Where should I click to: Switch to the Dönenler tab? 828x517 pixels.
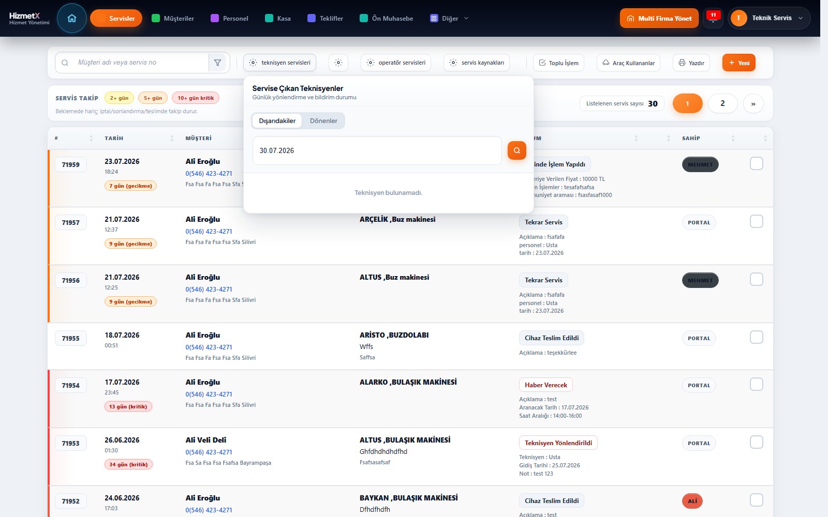point(323,121)
